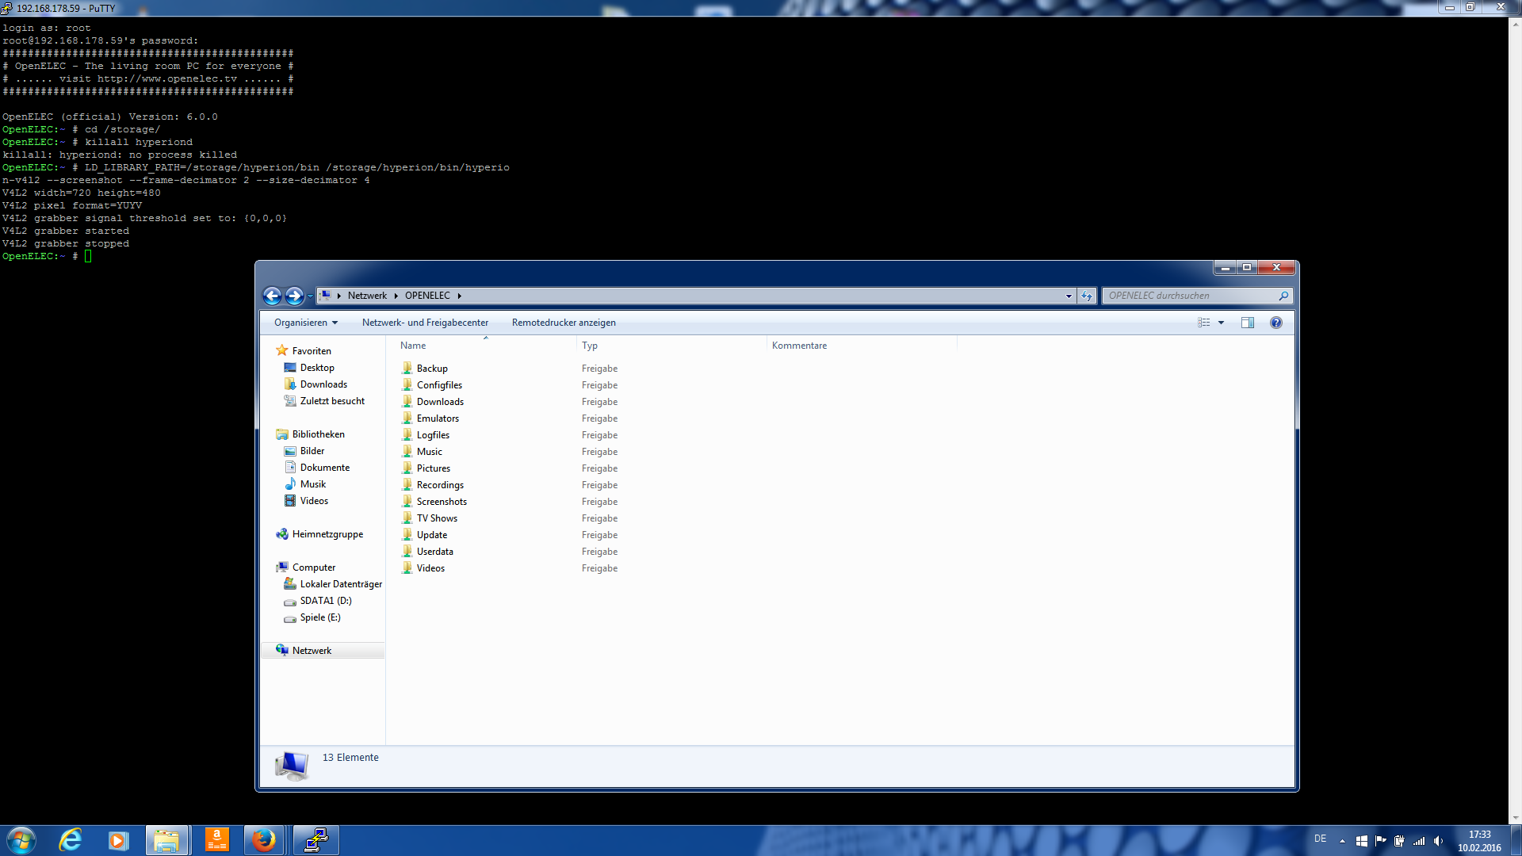Select Netzwerk breadcrumb in address bar

click(x=367, y=296)
